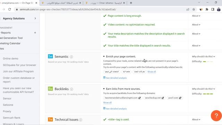Image resolution: width=222 pixels, height=125 pixels.
Task: Open external link icon for seocheckup.net
Action: [163, 98]
